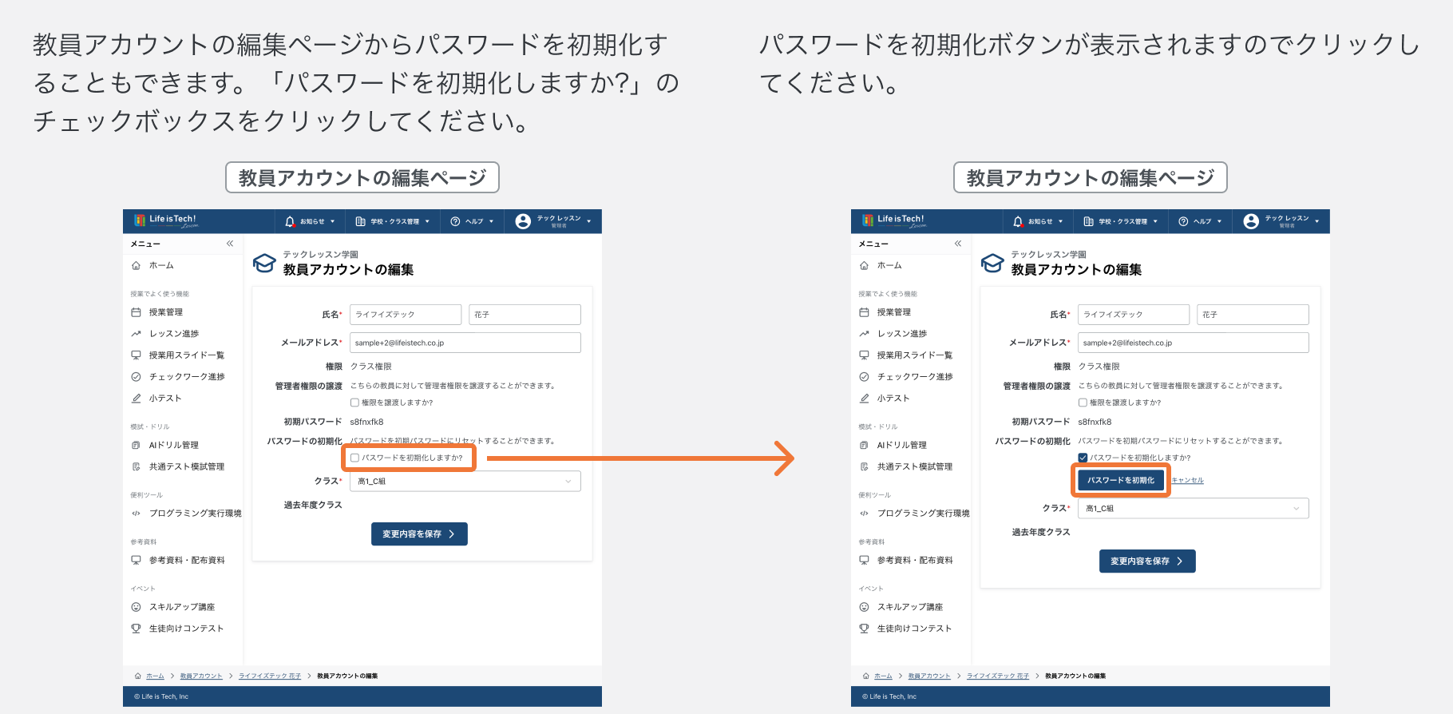Screen dimensions: 1453x714
Task: Click the 学校・クラス管理 building icon in left screenshot
Action: coord(360,221)
